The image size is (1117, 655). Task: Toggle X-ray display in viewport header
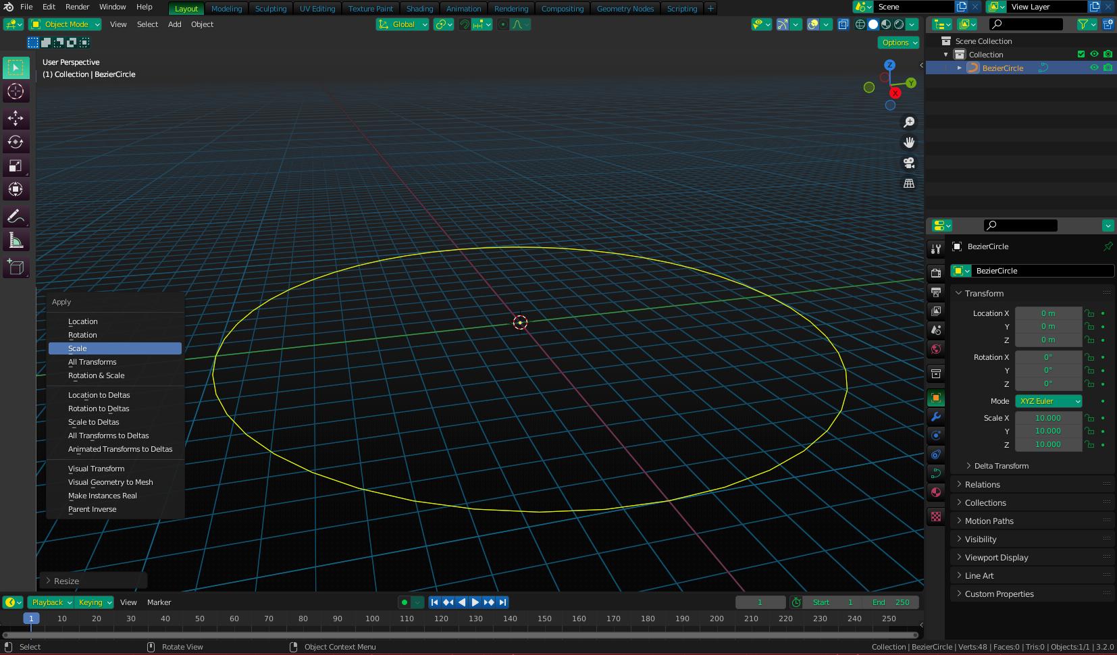click(843, 24)
